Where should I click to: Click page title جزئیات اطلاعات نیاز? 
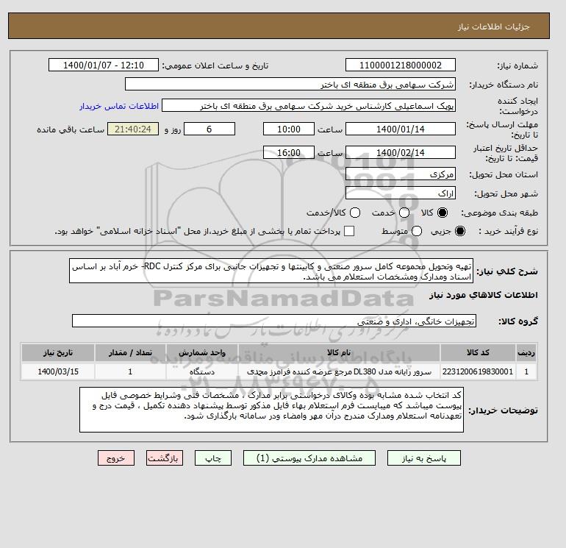pyautogui.click(x=493, y=26)
